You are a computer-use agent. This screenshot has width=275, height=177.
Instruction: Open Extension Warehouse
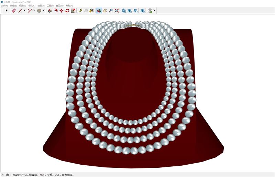click(130, 11)
